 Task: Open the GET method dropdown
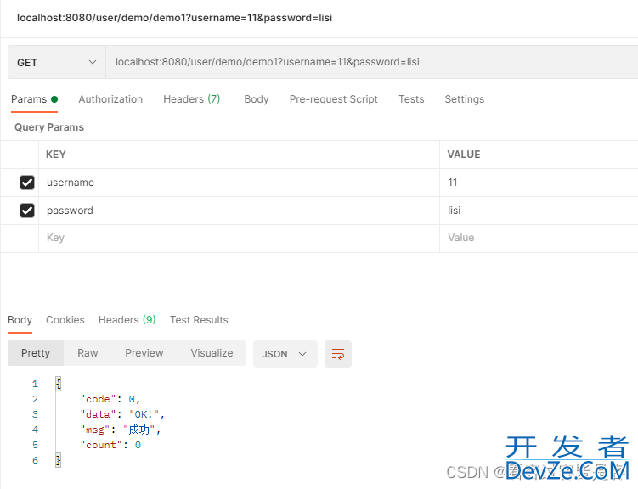tap(57, 62)
